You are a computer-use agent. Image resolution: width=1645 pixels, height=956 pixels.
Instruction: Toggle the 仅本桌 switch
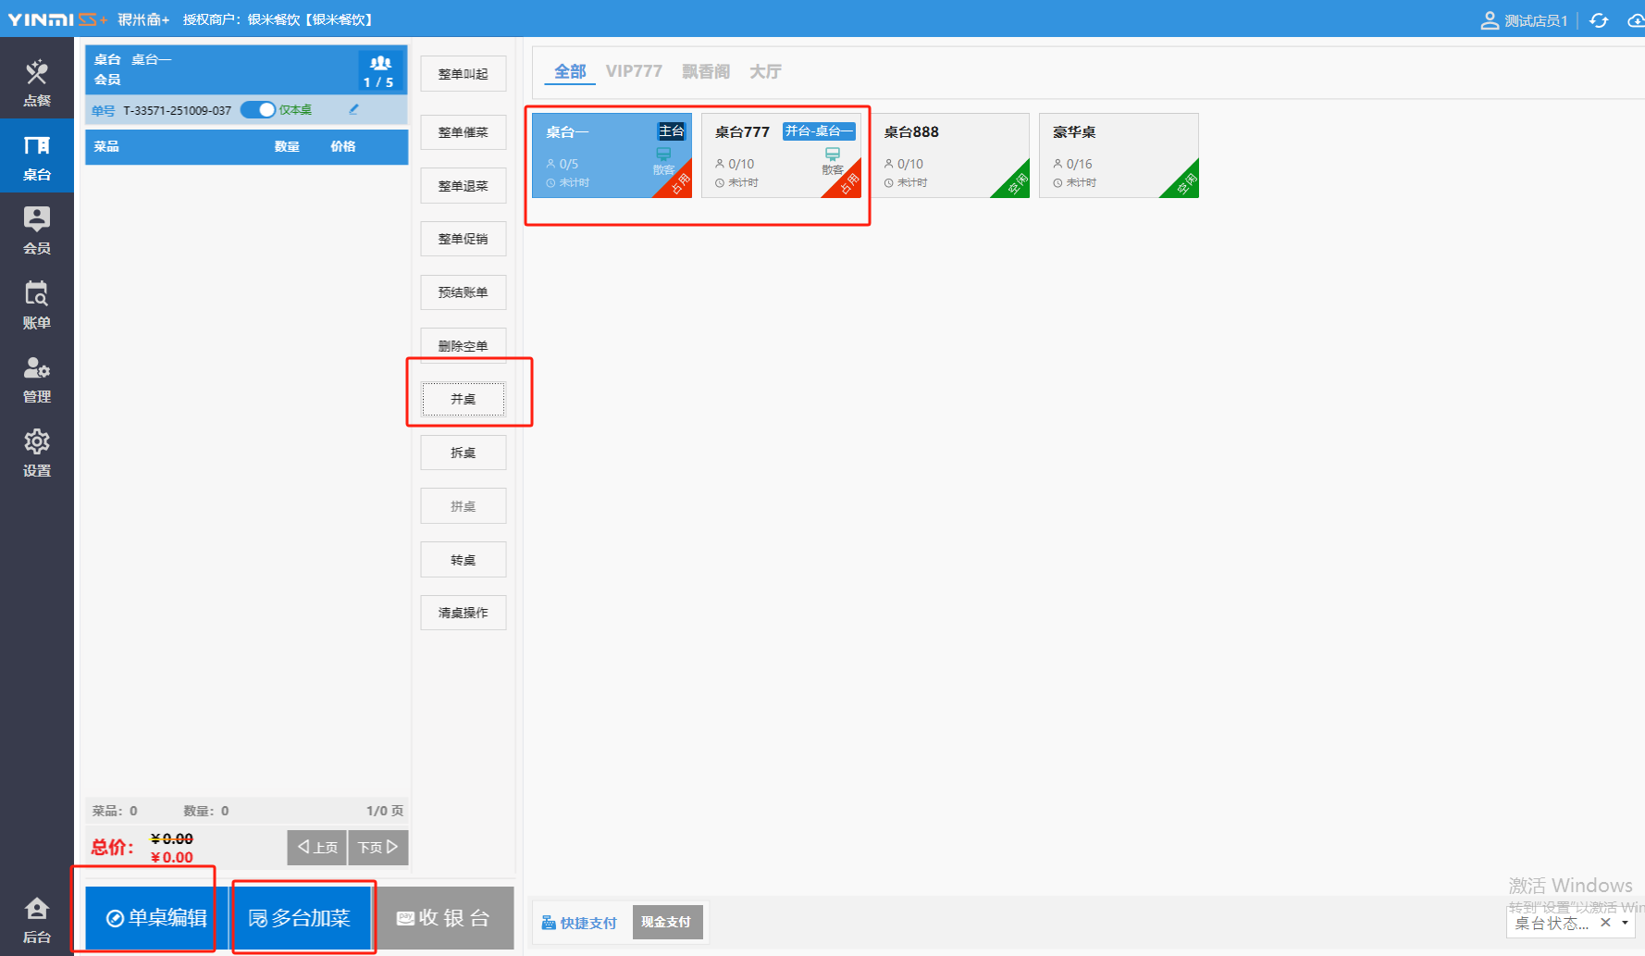(258, 110)
